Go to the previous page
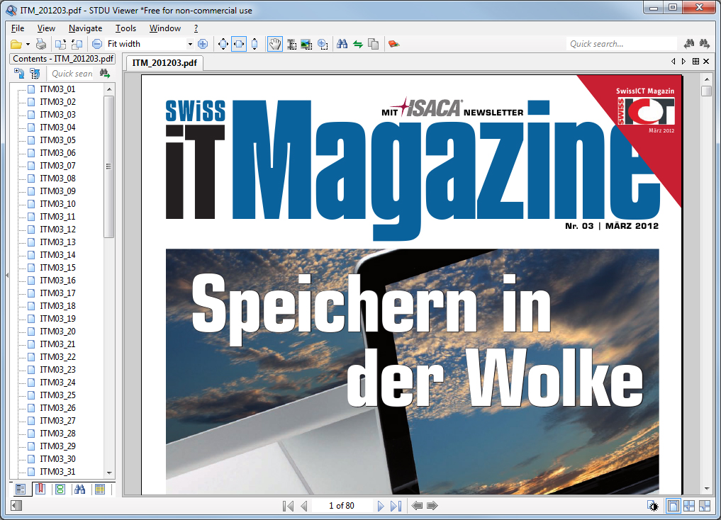Viewport: 721px width, 520px height. tap(303, 506)
